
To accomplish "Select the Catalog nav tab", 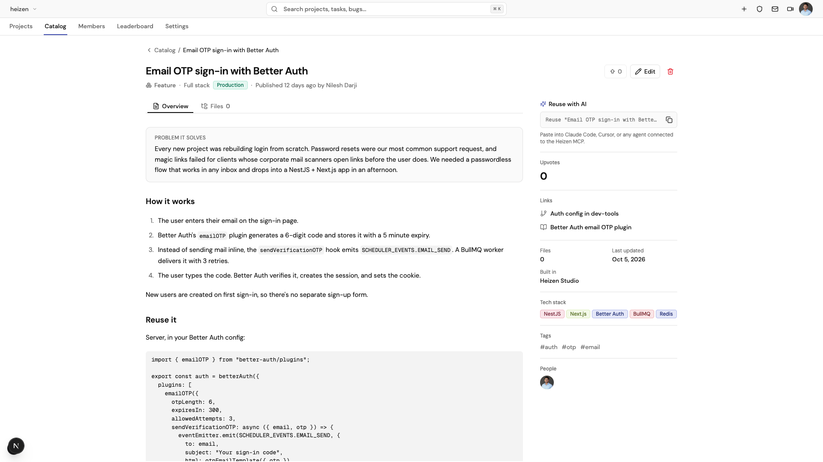I will (x=55, y=26).
